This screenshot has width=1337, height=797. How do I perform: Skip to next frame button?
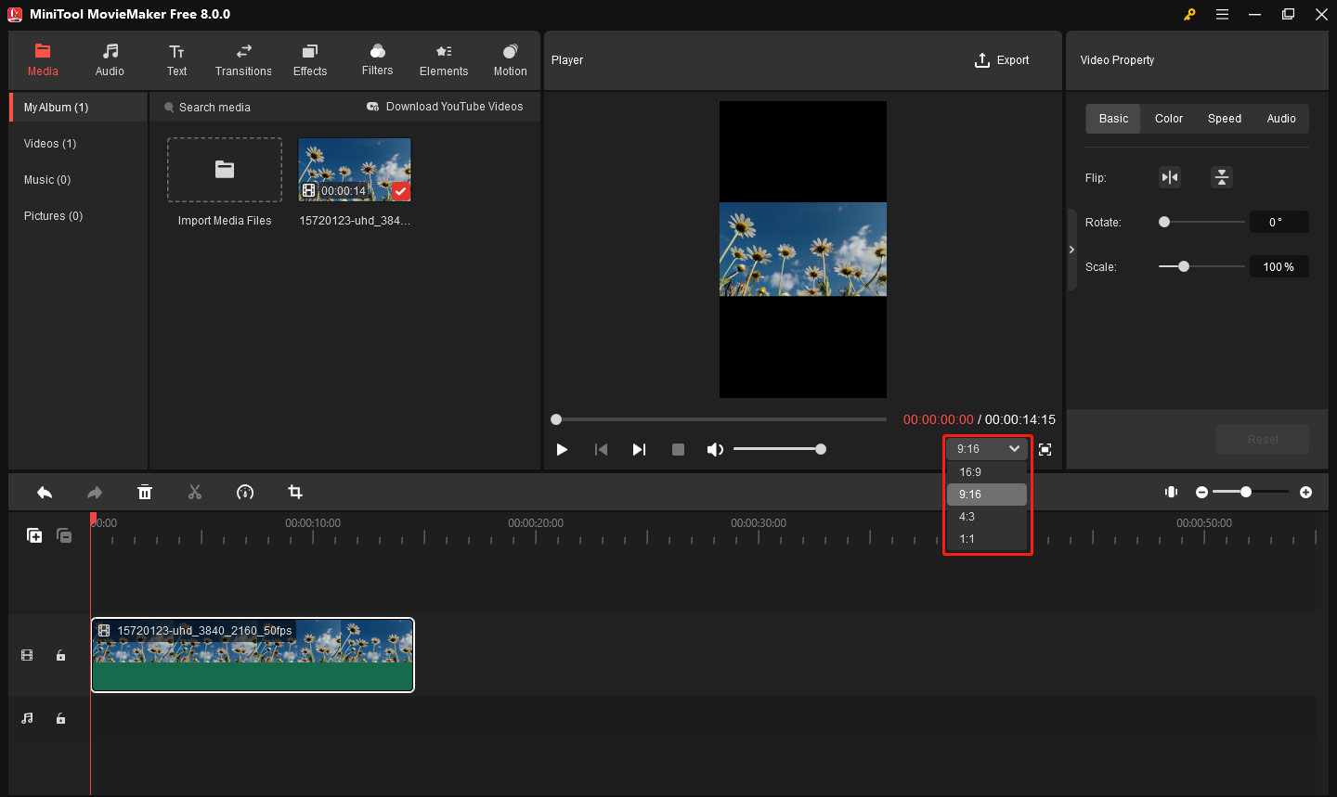[639, 449]
